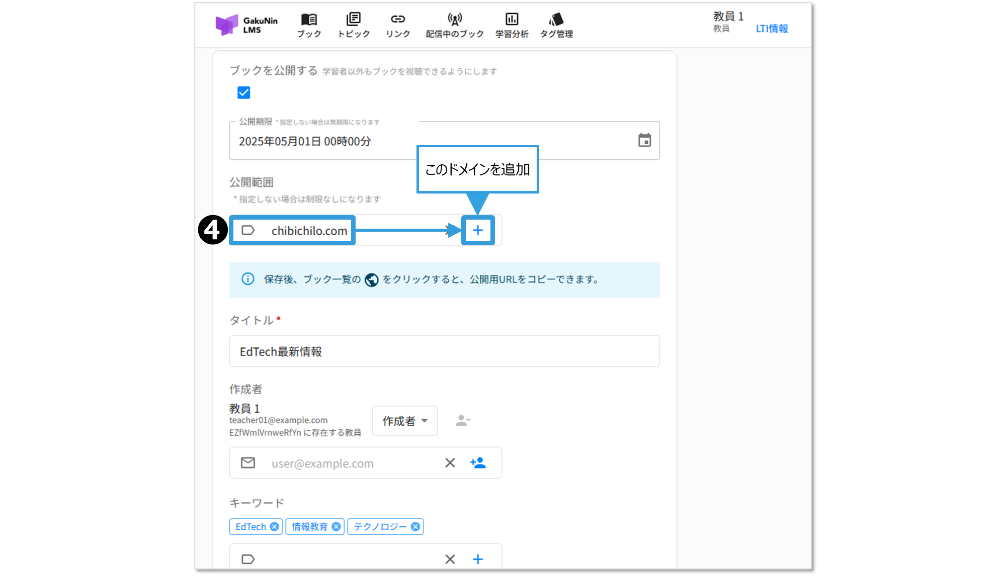Open the 作成者 role dropdown
Image resolution: width=1006 pixels, height=576 pixels.
[x=404, y=421]
